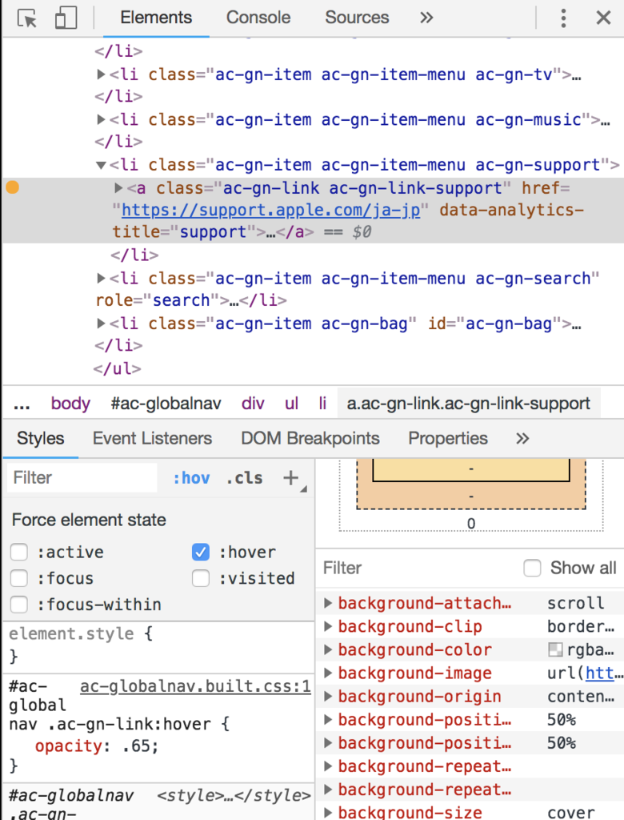Open the DOM Breakpoints tab
This screenshot has width=624, height=820.
click(x=310, y=438)
